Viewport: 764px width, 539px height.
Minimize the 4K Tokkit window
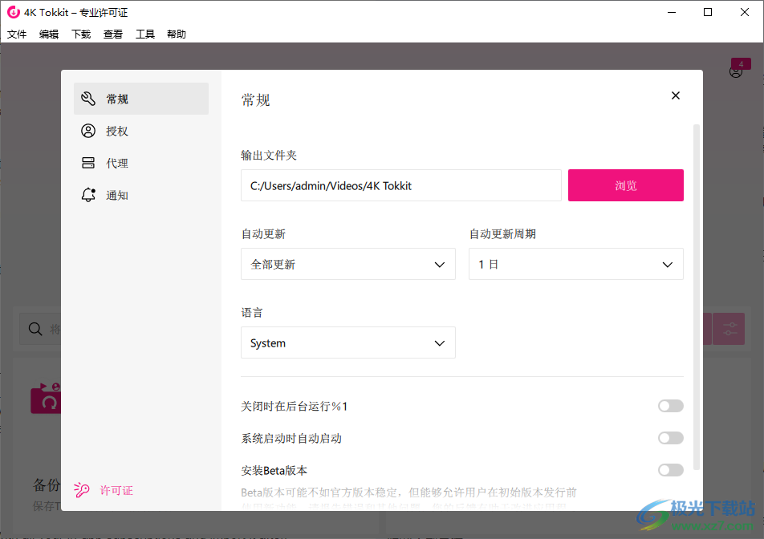[672, 12]
